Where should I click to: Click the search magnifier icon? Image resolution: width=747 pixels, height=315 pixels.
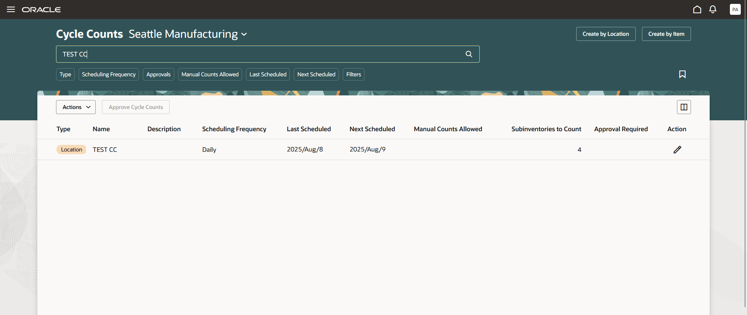(469, 54)
